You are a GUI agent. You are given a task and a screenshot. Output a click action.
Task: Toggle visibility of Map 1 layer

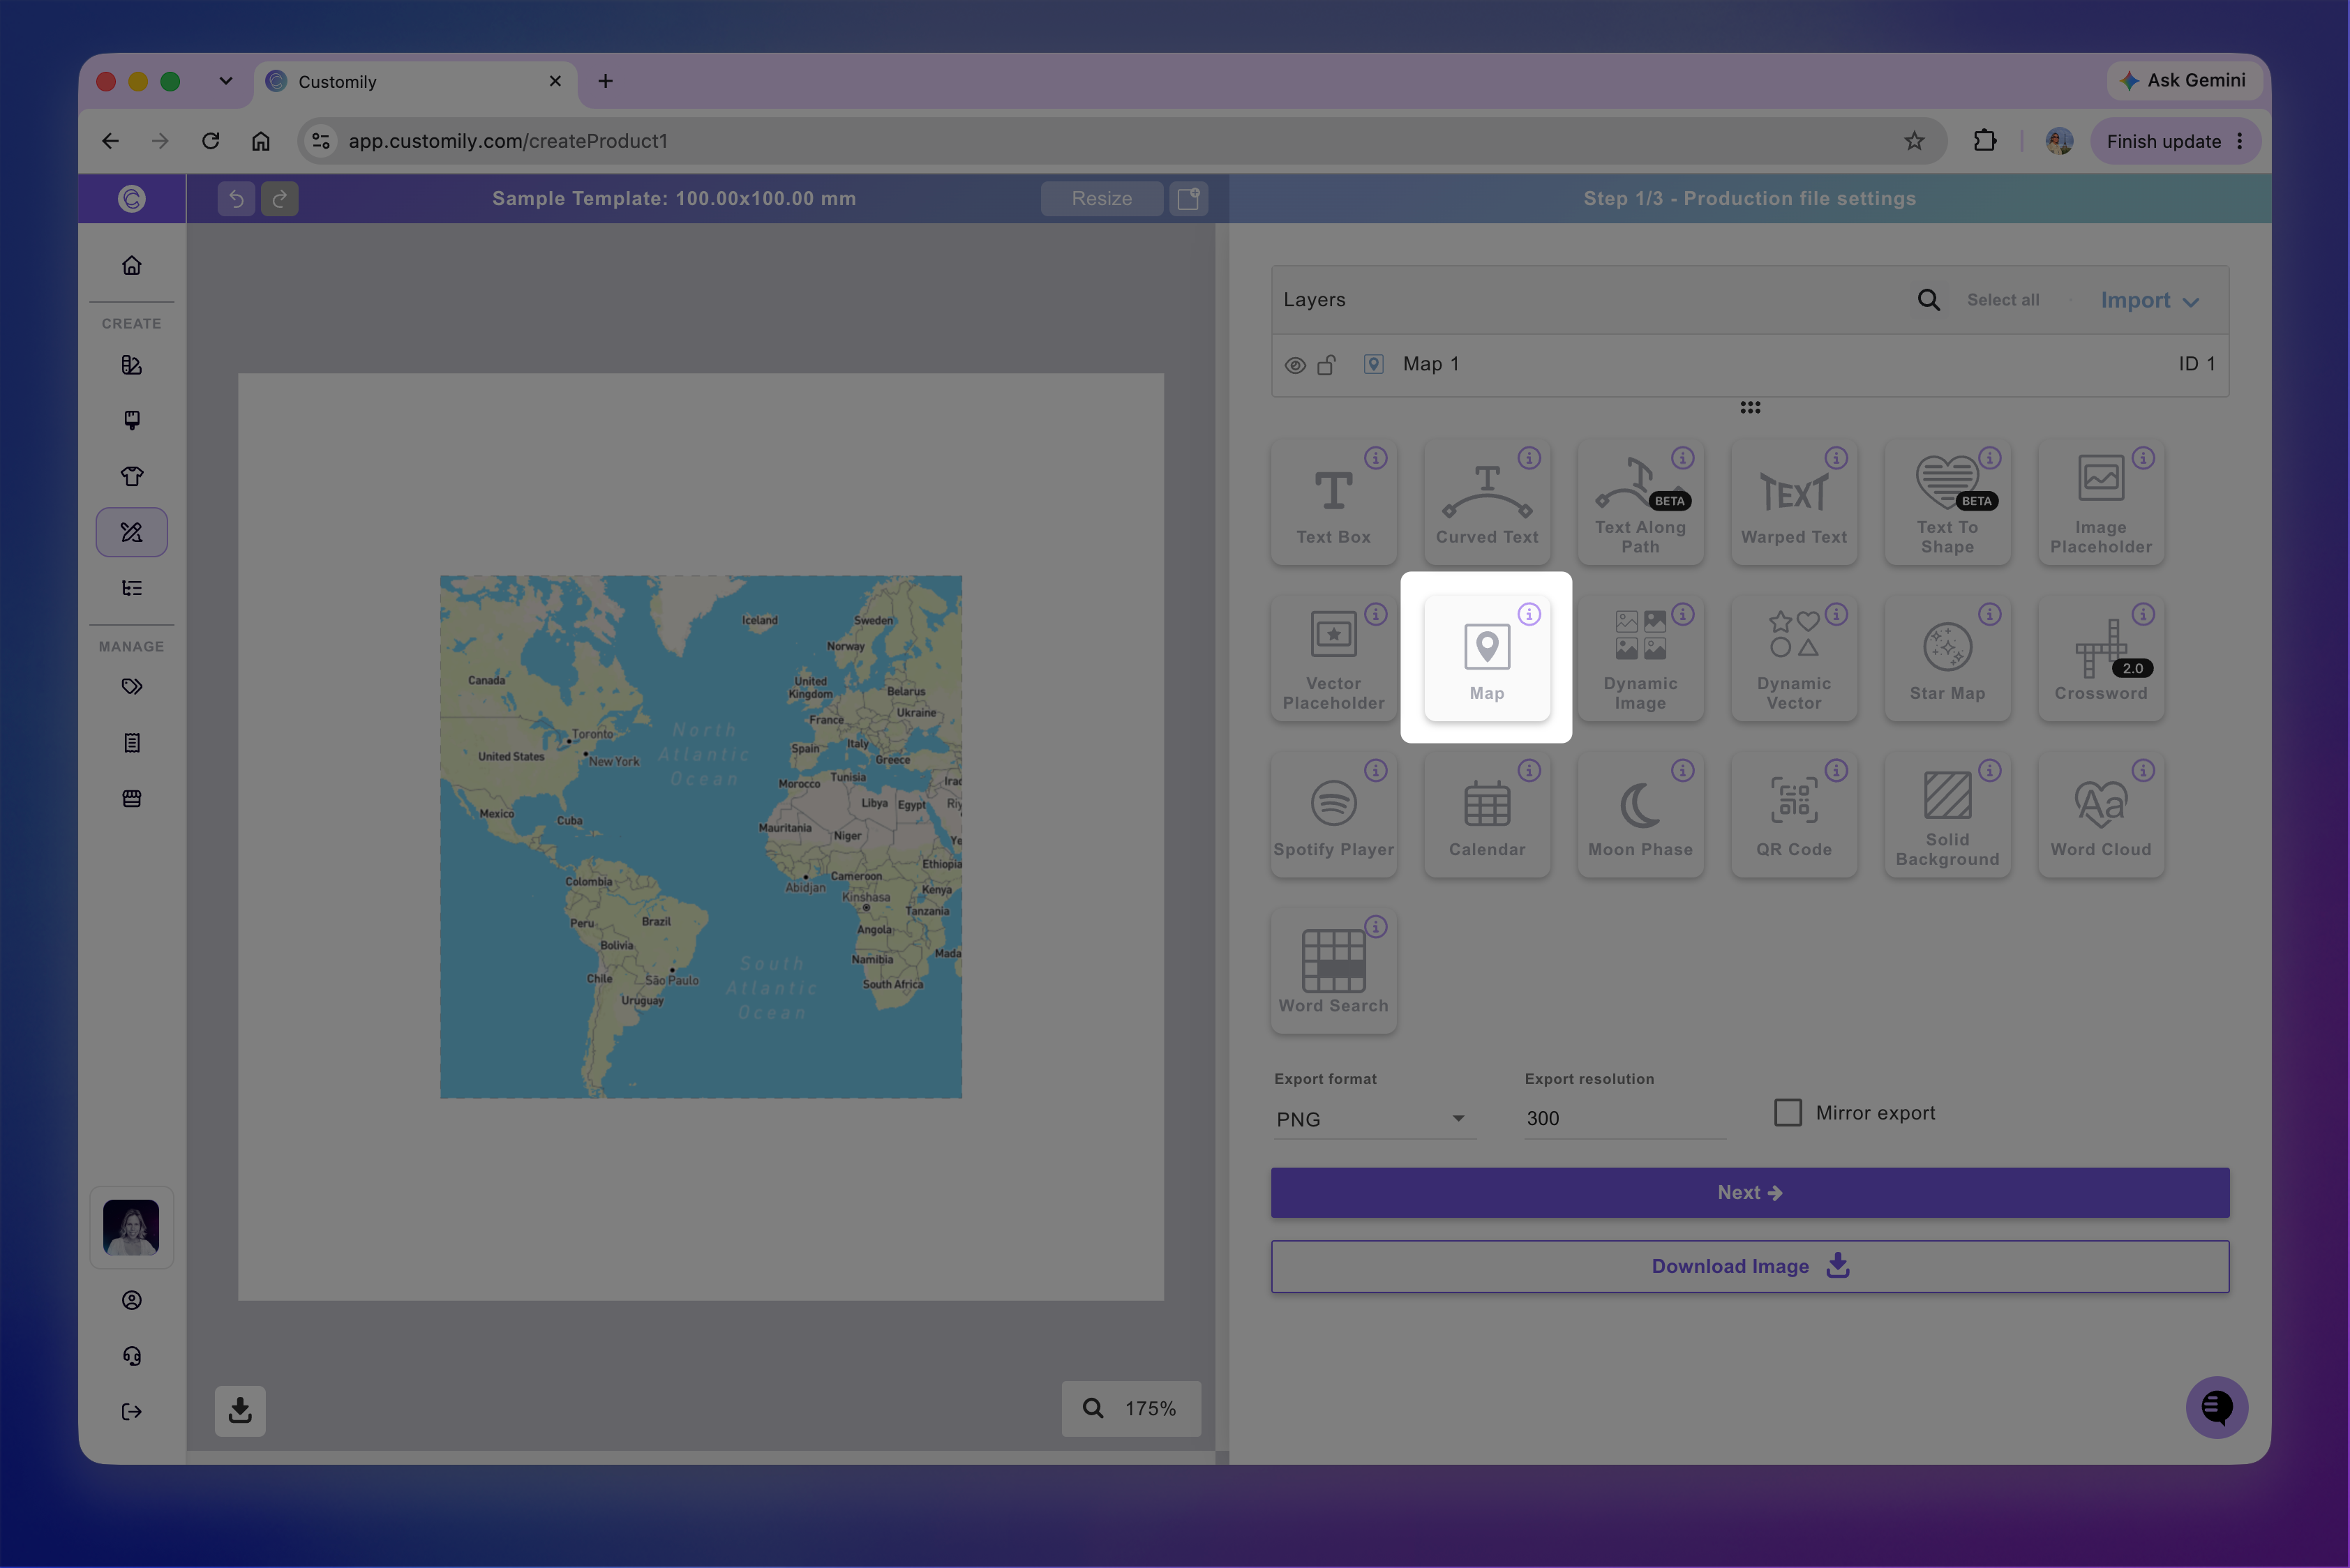tap(1294, 365)
